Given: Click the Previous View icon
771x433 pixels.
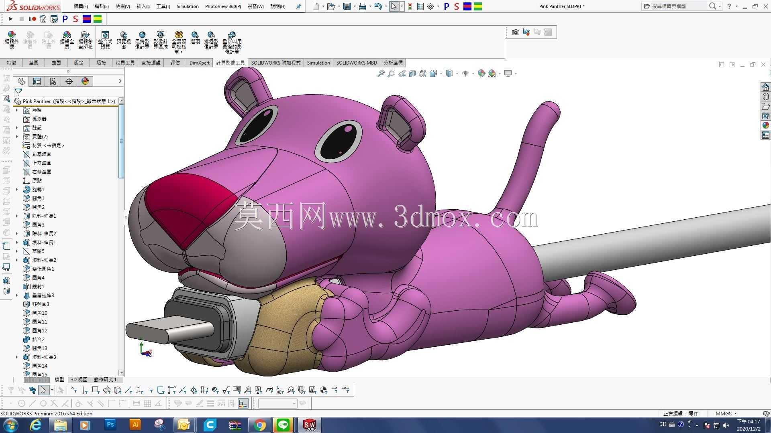Looking at the screenshot, I should pos(402,73).
